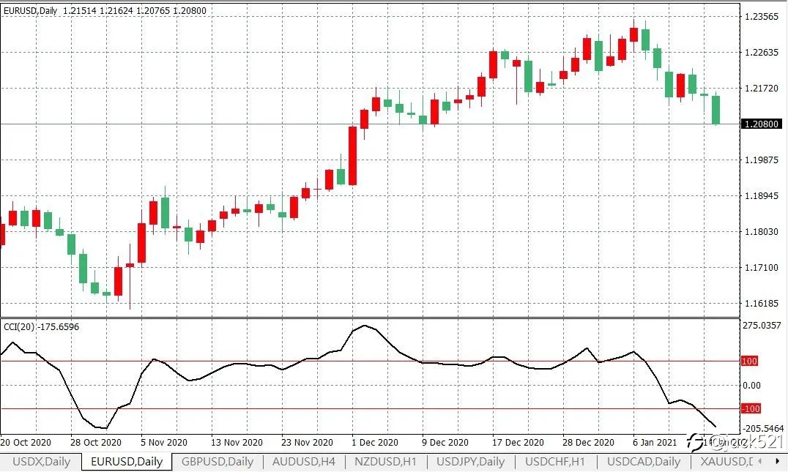788x472 pixels.
Task: Select the red CCI 100 level label
Action: click(749, 361)
